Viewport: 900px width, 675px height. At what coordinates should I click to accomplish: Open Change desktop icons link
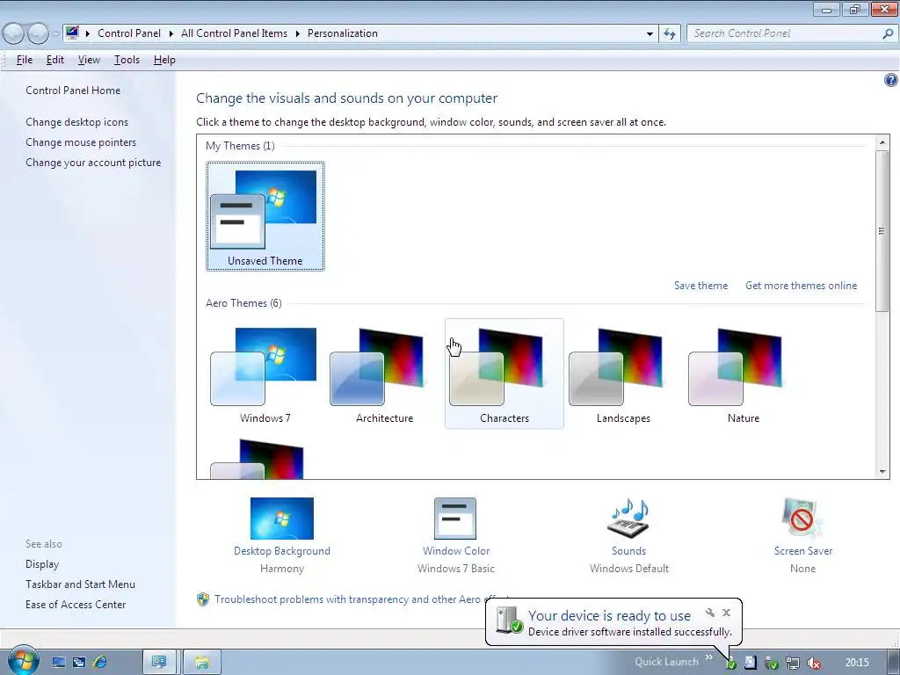pos(77,121)
